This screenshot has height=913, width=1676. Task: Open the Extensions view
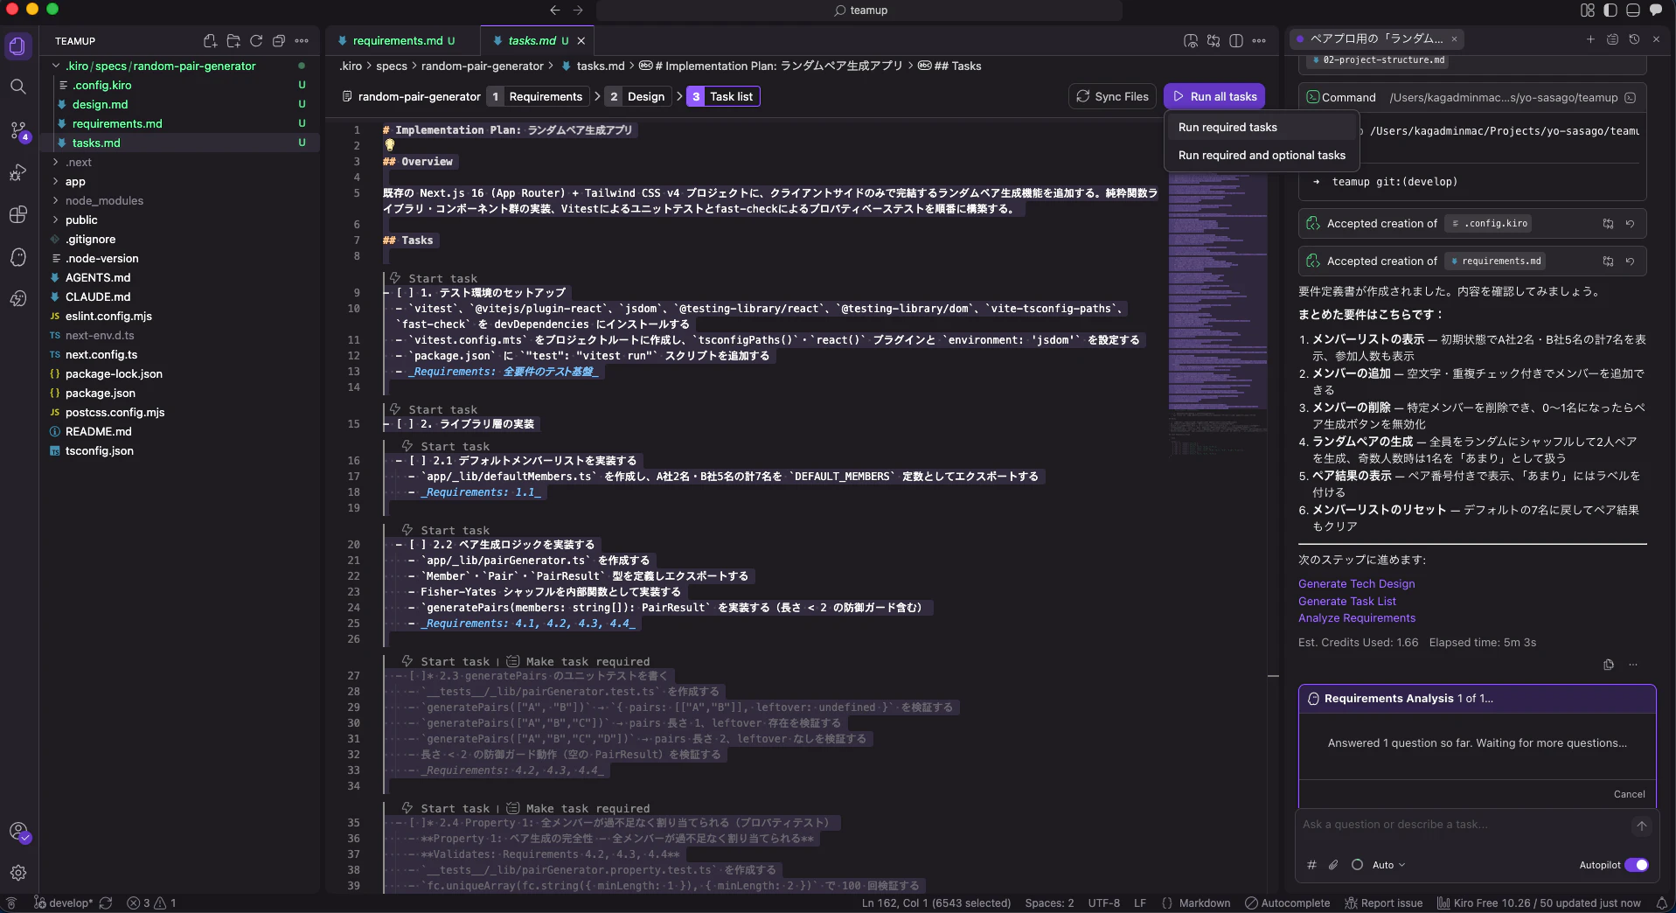click(x=18, y=214)
